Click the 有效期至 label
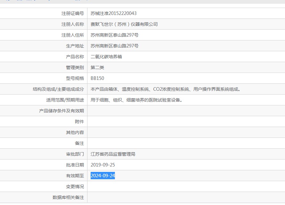Viewport: 285px width, 205px height. (x=75, y=176)
